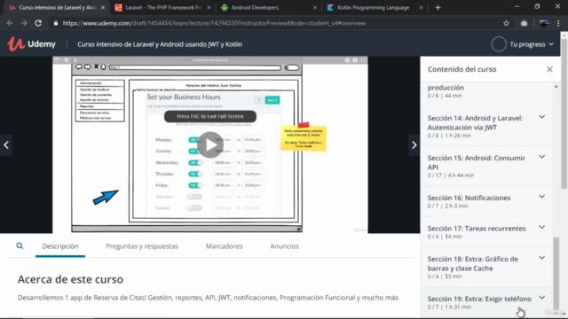Switch to the Laravel browser tab

163,7
